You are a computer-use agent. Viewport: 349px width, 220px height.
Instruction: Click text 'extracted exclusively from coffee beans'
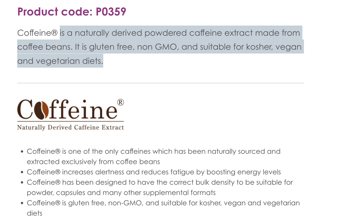[x=93, y=162]
